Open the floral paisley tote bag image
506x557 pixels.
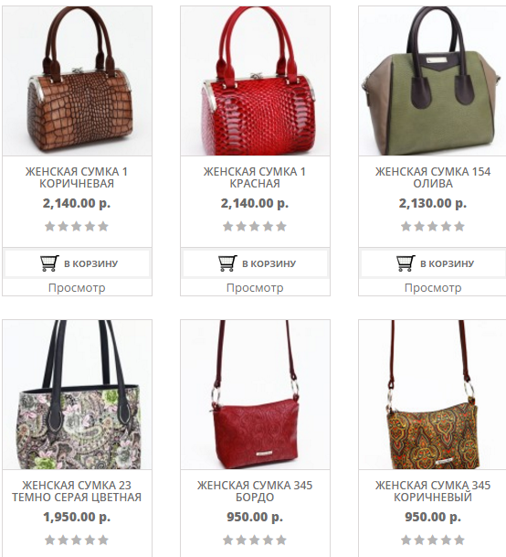point(77,395)
